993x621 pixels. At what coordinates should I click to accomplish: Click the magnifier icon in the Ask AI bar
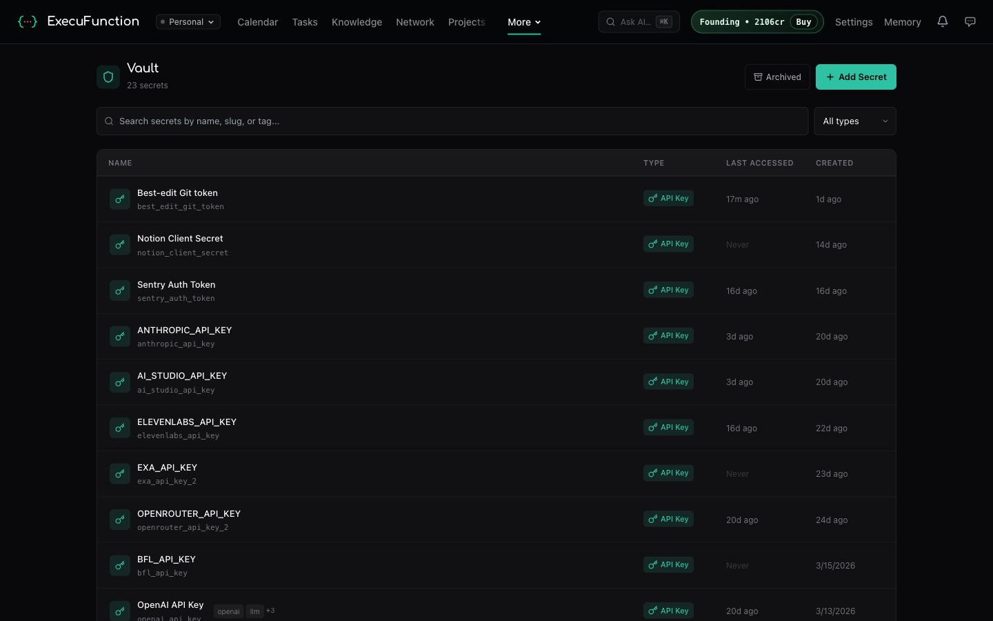tap(610, 21)
